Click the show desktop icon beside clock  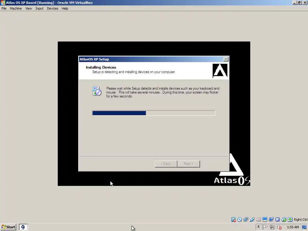click(305, 227)
